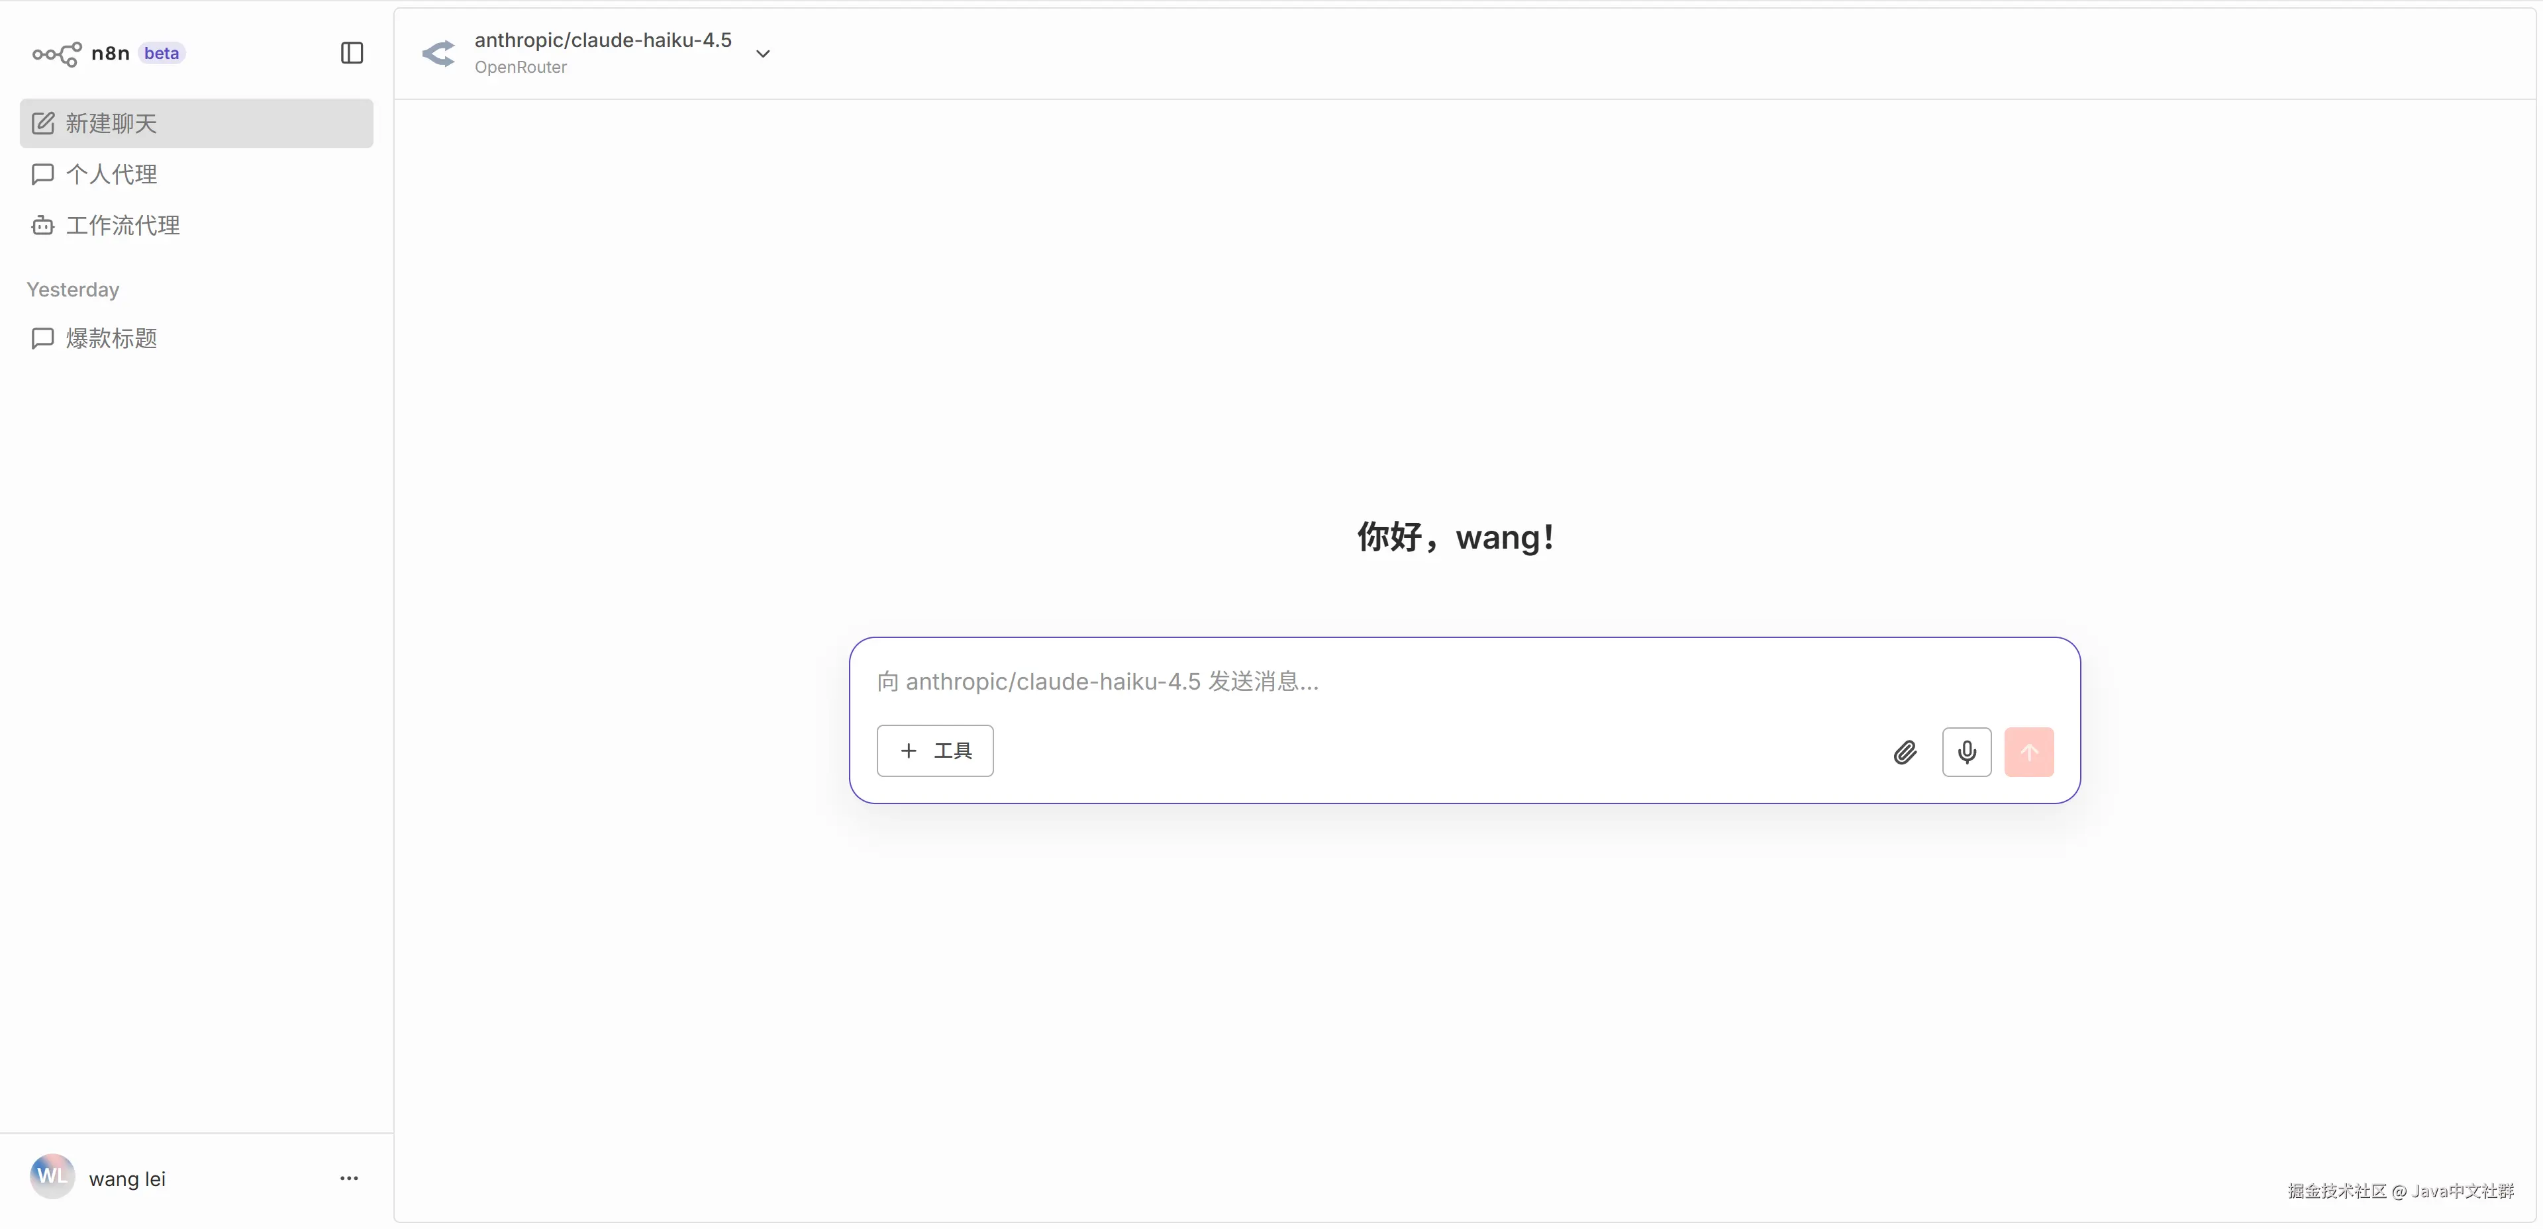Focus the message input field
This screenshot has width=2543, height=1229.
1382,682
